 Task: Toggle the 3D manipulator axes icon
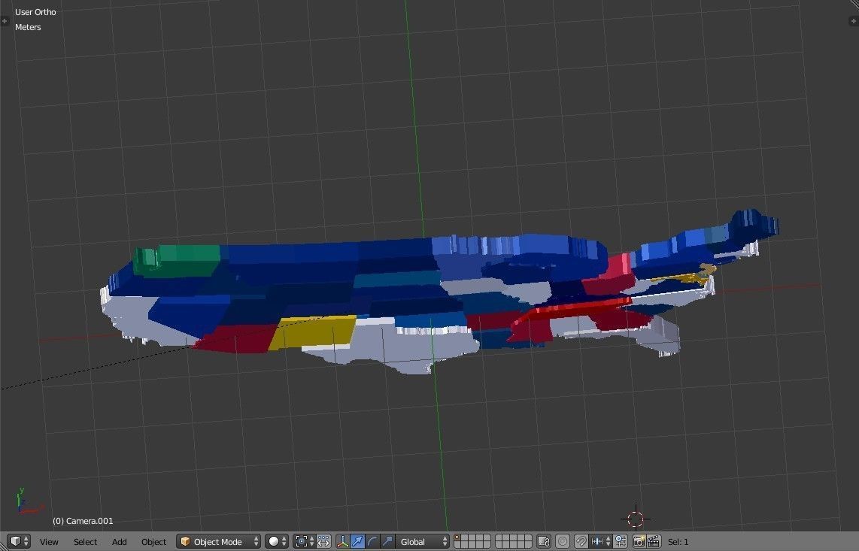click(x=342, y=541)
